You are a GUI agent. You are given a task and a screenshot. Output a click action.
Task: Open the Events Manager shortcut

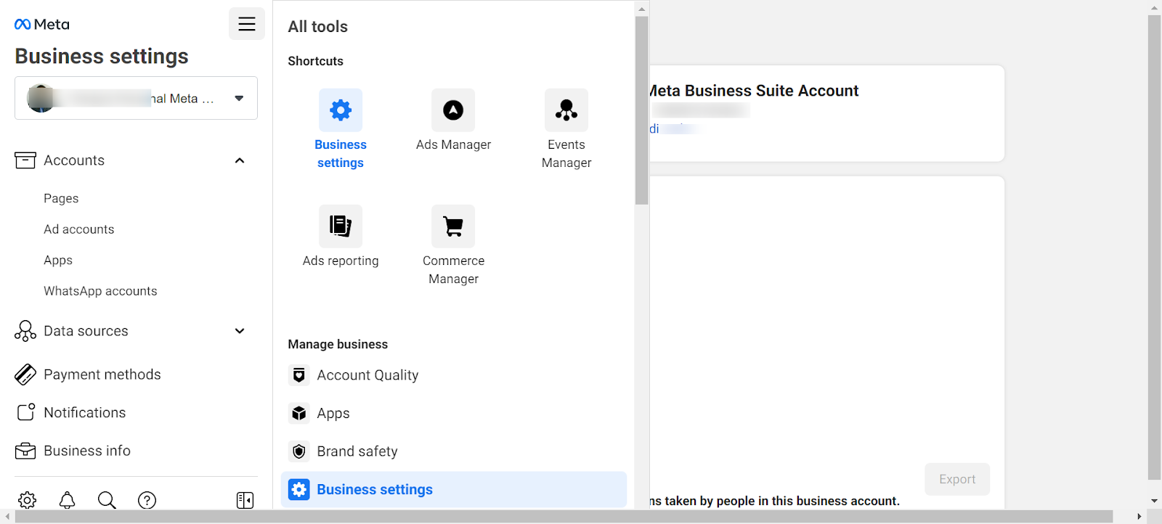point(566,110)
